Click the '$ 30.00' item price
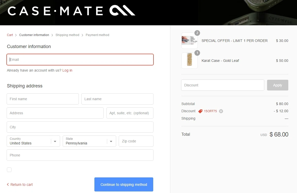The image size is (297, 193). 282,41
